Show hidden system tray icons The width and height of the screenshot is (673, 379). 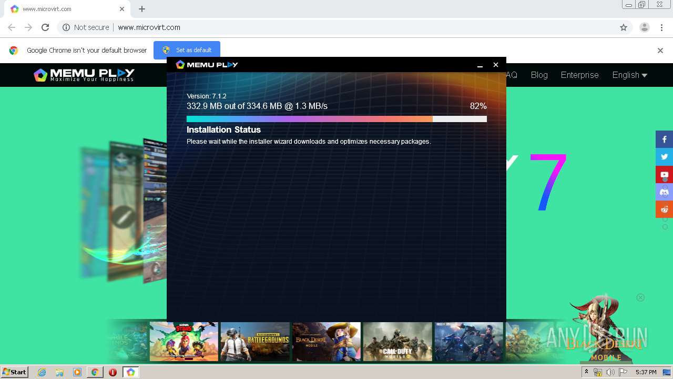click(x=586, y=372)
